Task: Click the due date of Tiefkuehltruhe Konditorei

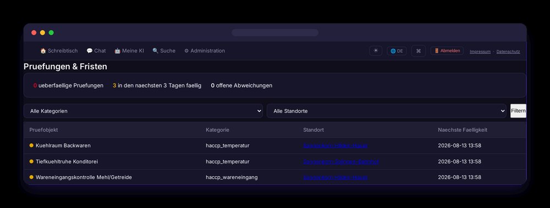Action: point(459,162)
